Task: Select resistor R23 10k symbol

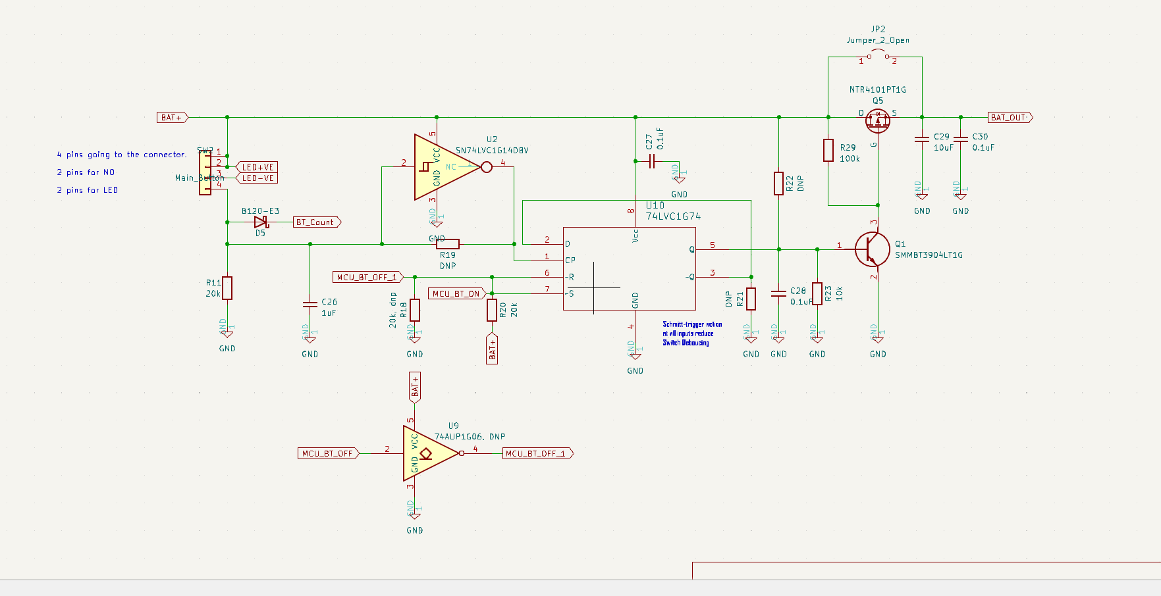Action: (x=817, y=293)
